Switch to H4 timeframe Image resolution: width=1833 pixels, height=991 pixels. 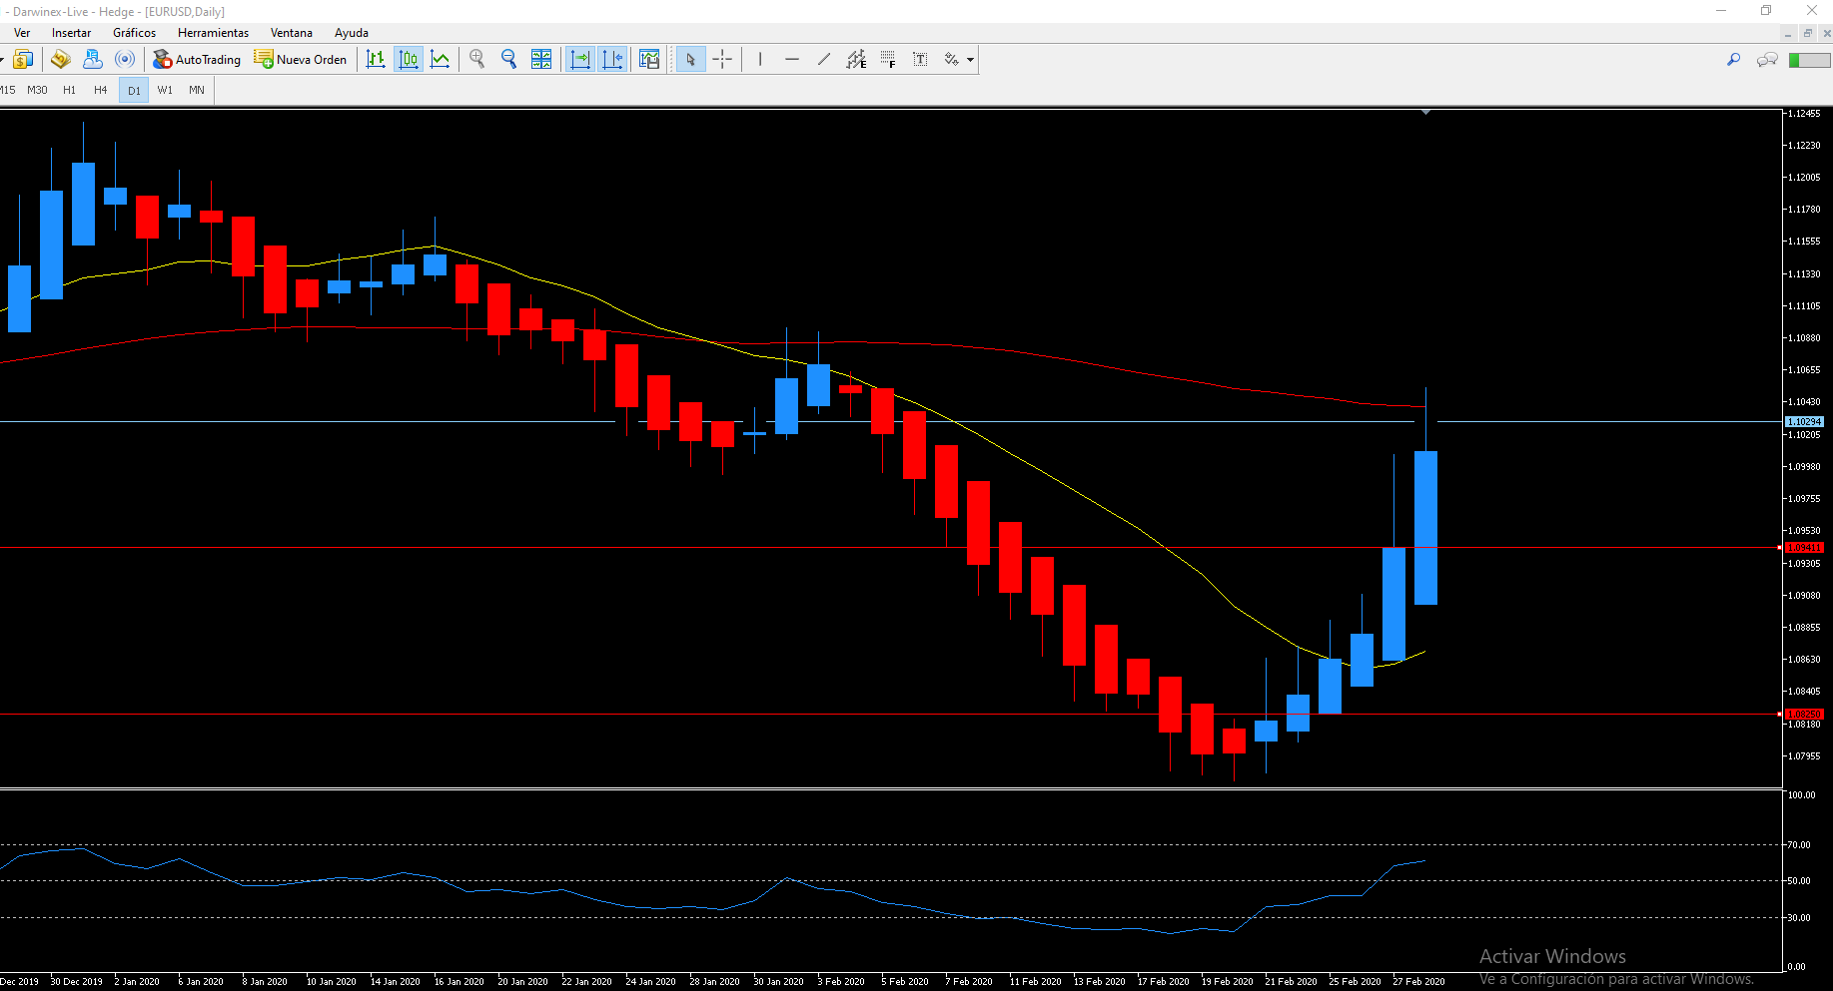[100, 90]
